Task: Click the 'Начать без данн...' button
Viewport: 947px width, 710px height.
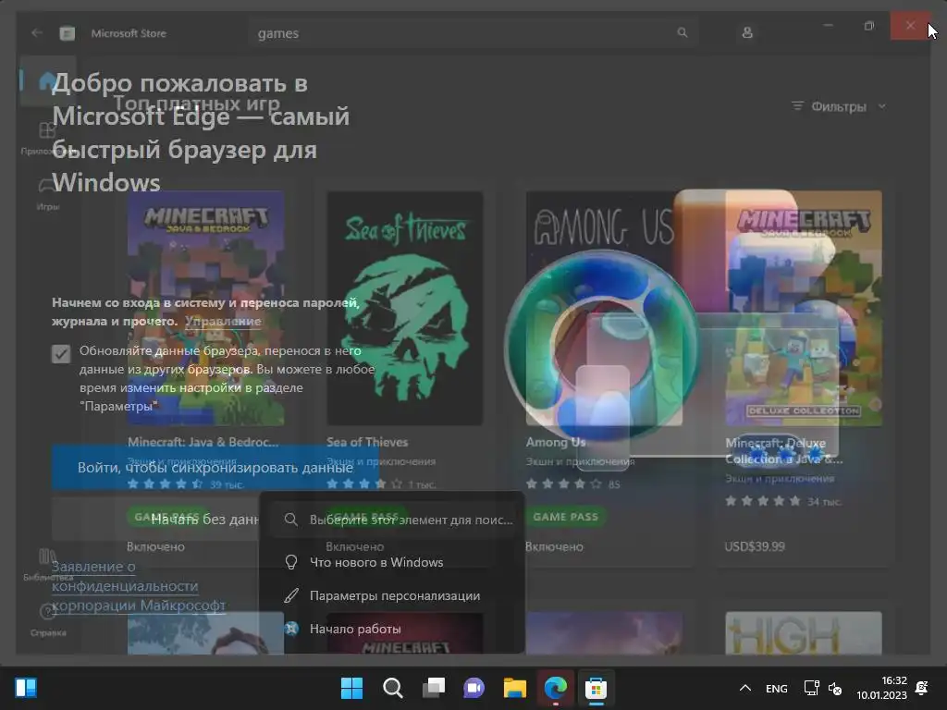Action: click(155, 520)
